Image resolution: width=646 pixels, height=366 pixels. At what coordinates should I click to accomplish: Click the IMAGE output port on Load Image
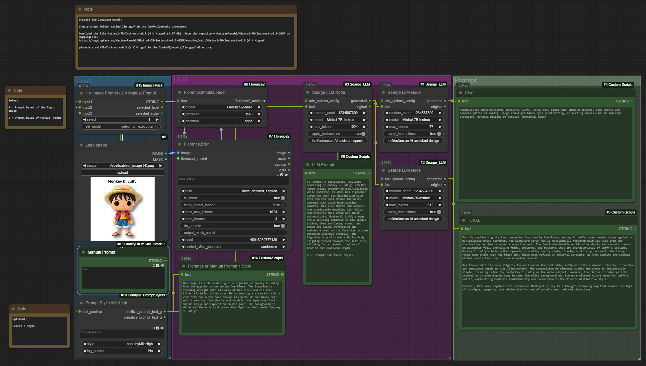click(x=166, y=153)
